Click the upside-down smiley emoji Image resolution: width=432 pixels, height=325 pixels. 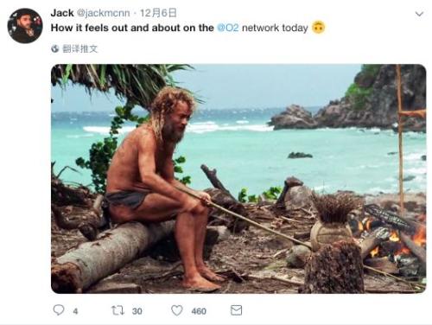pyautogui.click(x=319, y=28)
